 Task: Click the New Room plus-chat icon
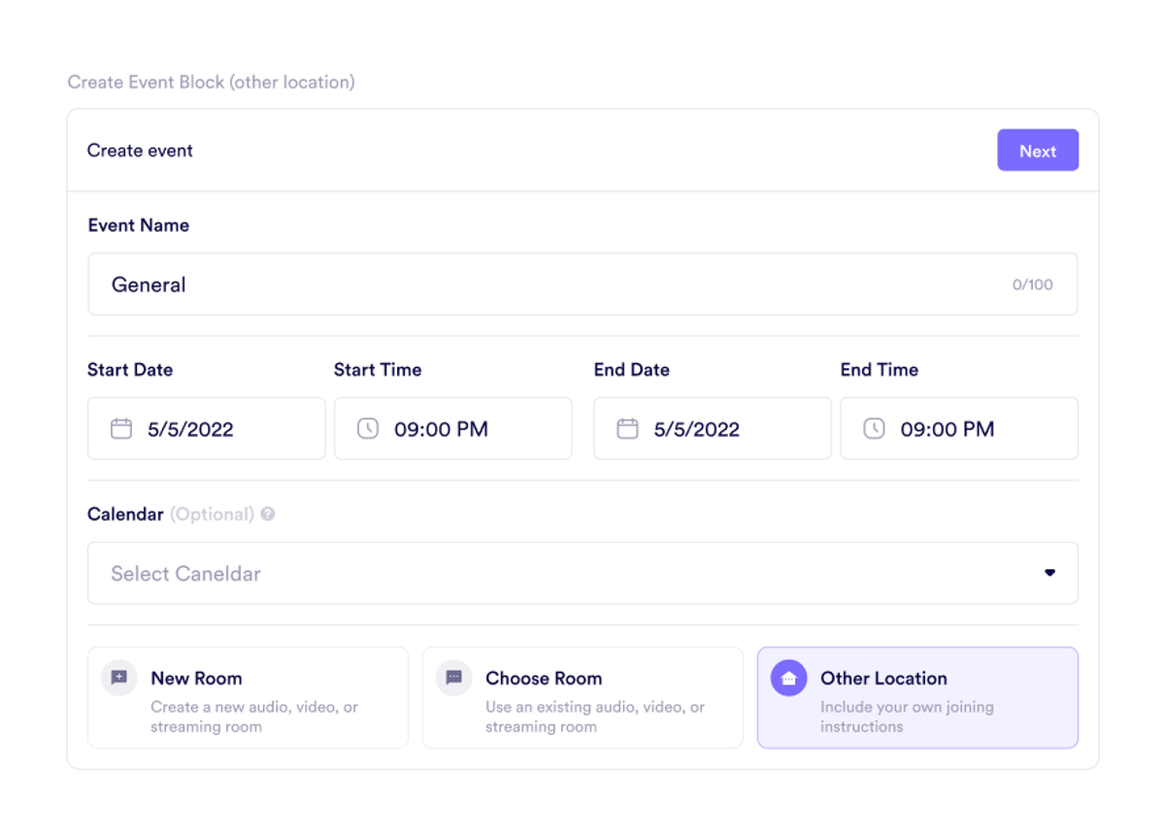119,678
